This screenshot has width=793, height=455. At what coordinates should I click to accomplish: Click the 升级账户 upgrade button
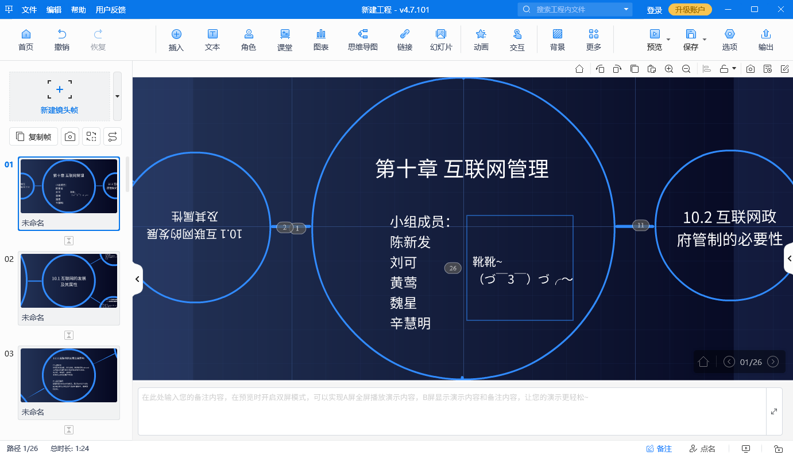click(690, 10)
